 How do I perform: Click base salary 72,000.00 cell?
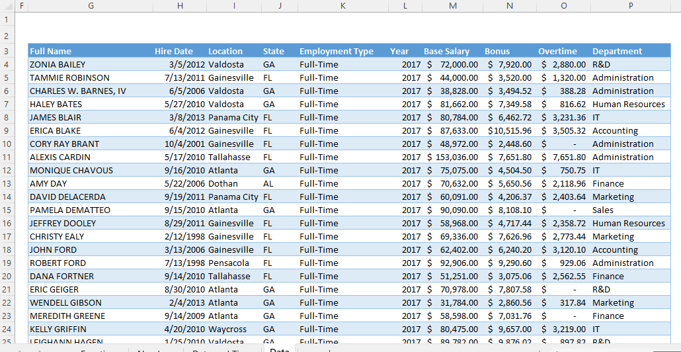452,65
